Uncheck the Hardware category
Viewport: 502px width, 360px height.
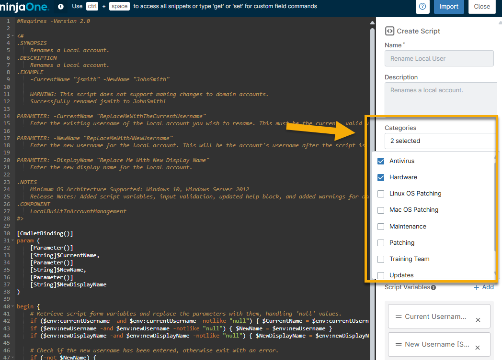381,177
